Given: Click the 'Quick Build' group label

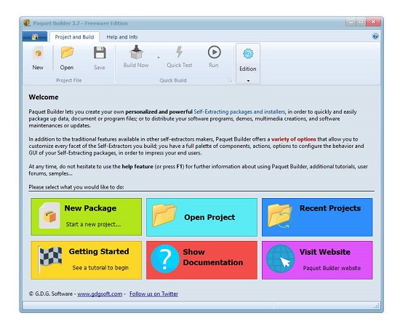Looking at the screenshot, I should [173, 80].
